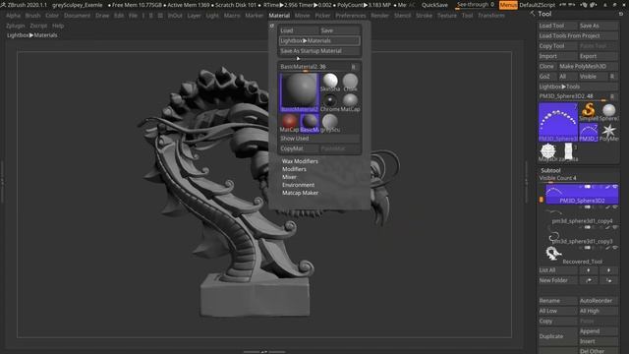Viewport: 629px width, 354px height.
Task: Click the Load material button
Action: tap(299, 30)
